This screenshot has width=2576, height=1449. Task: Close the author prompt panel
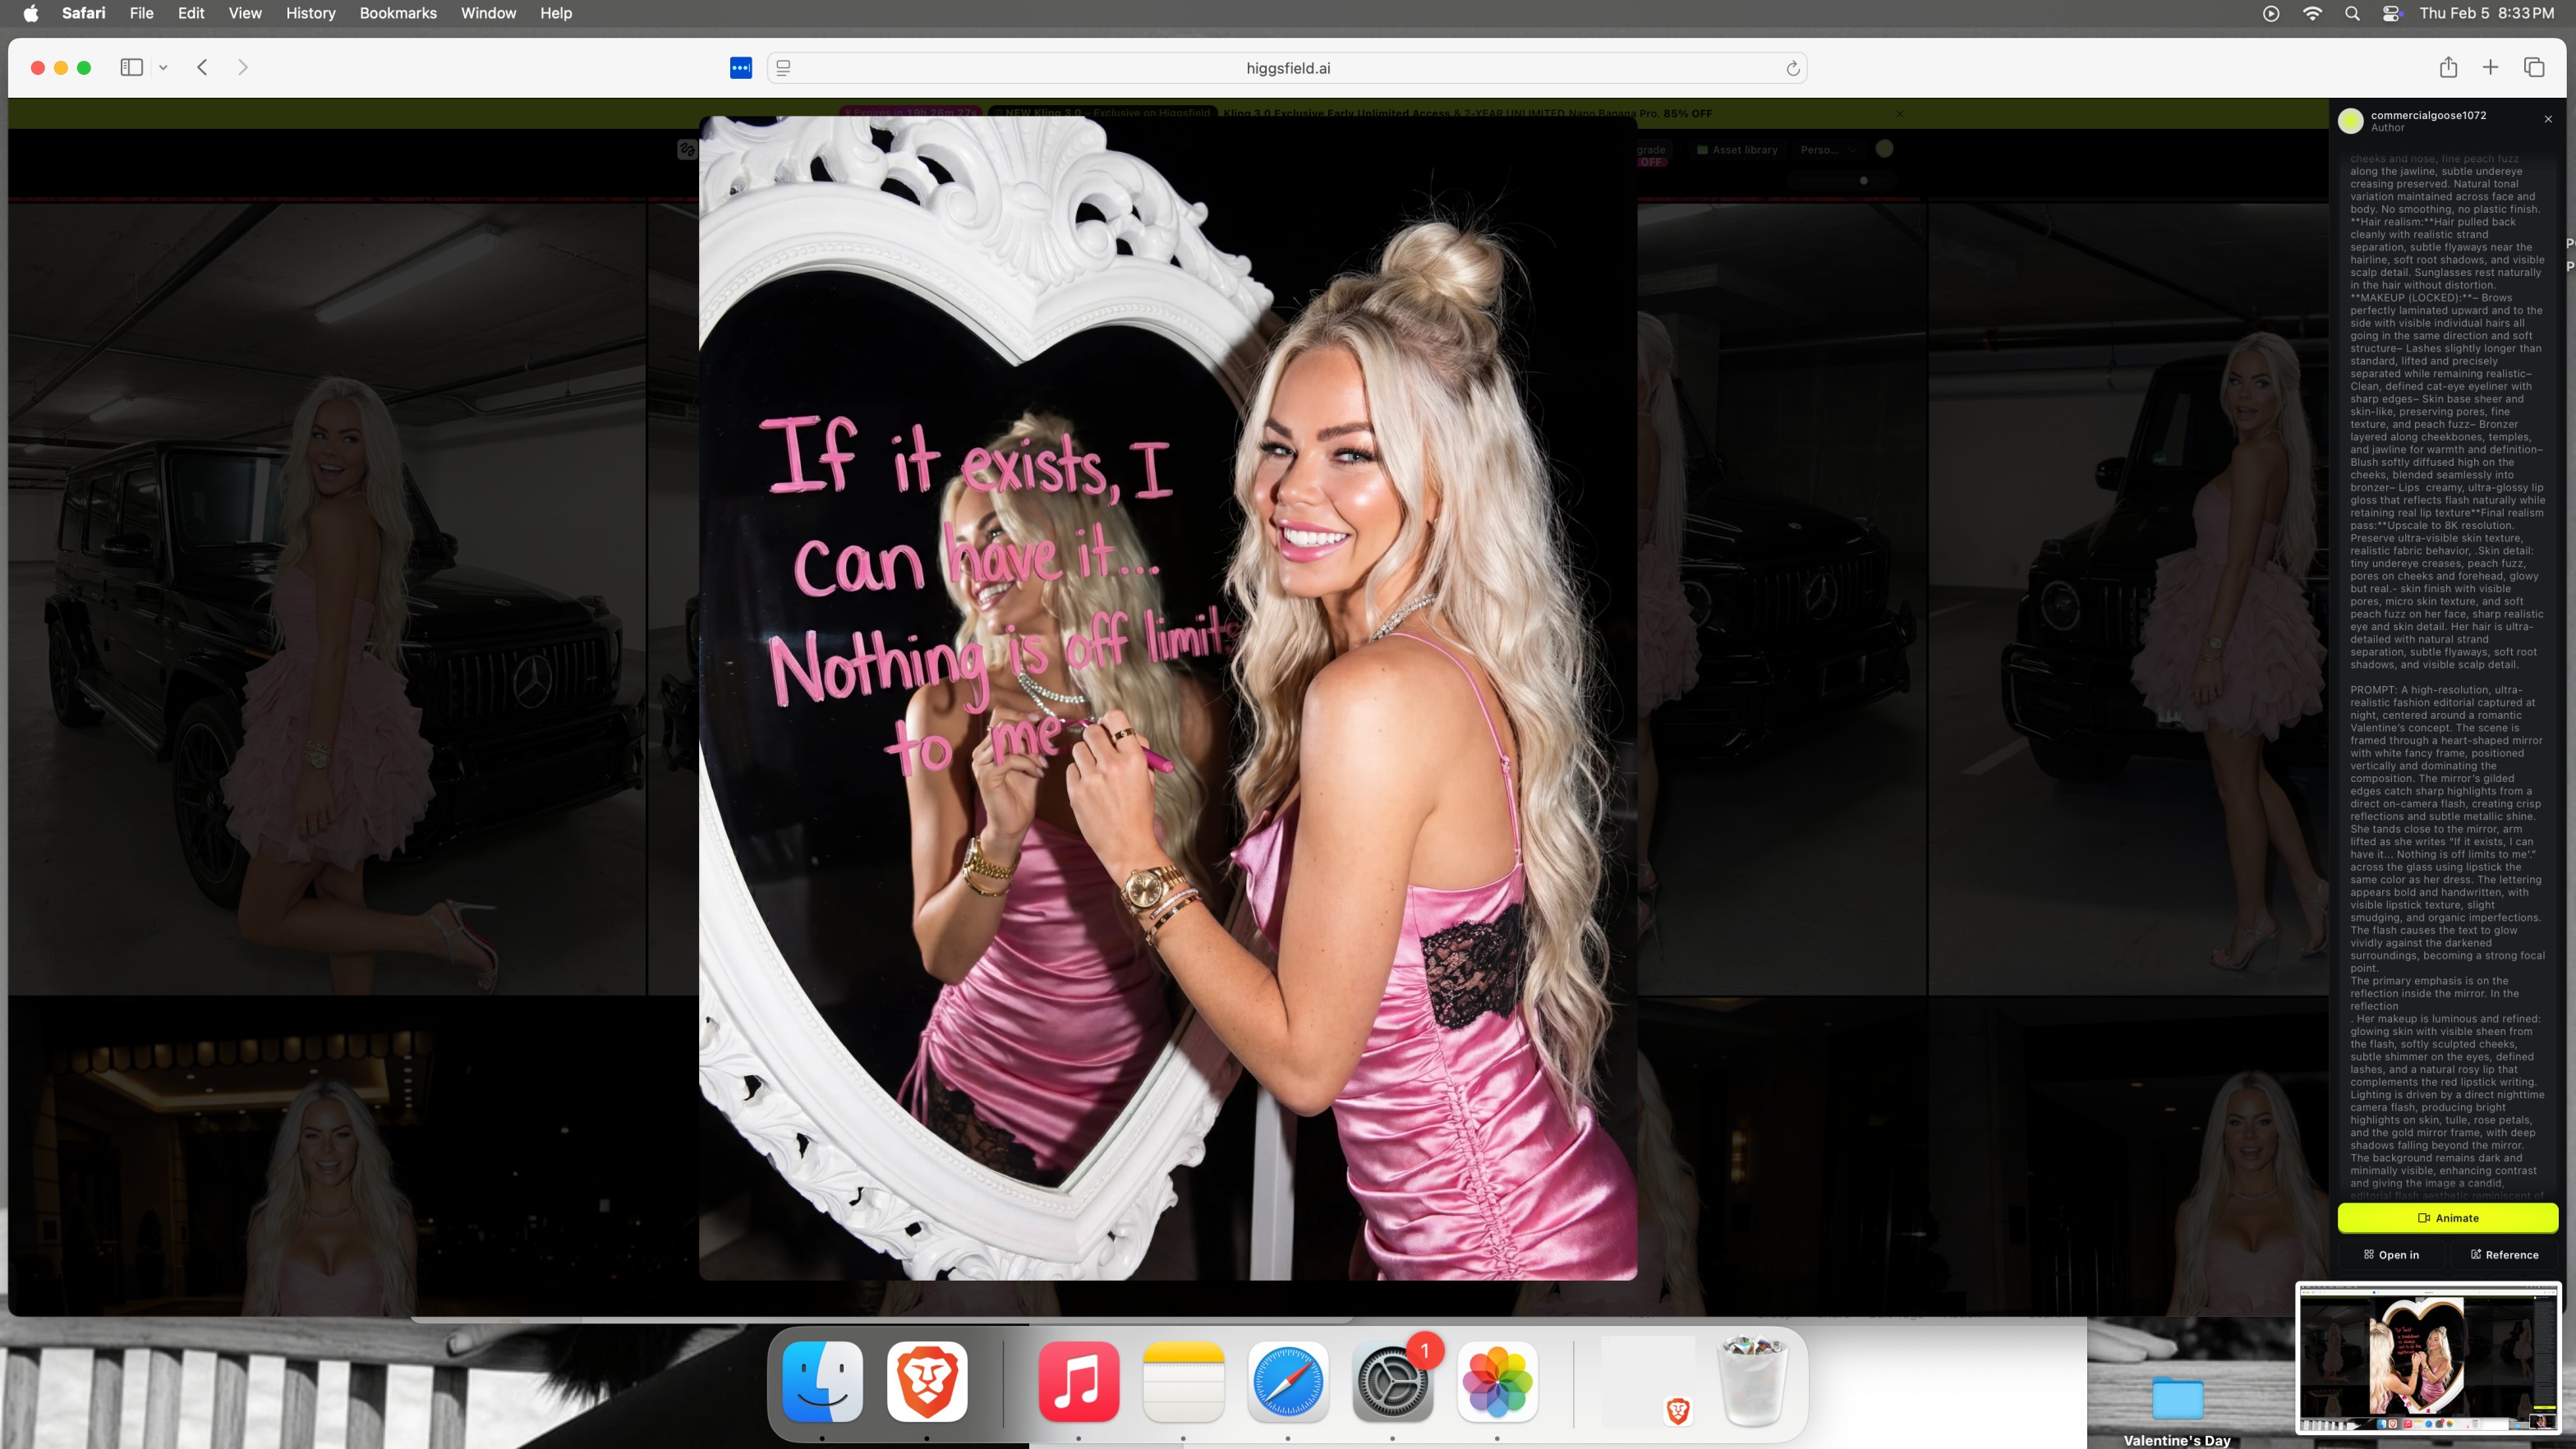coord(2548,119)
